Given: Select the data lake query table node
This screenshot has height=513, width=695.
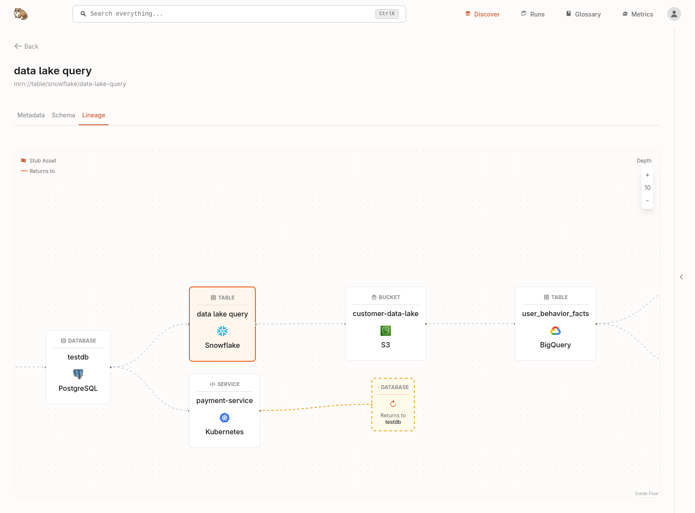Looking at the screenshot, I should click(x=222, y=314).
